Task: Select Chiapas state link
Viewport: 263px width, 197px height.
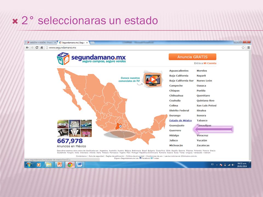Action: click(174, 91)
